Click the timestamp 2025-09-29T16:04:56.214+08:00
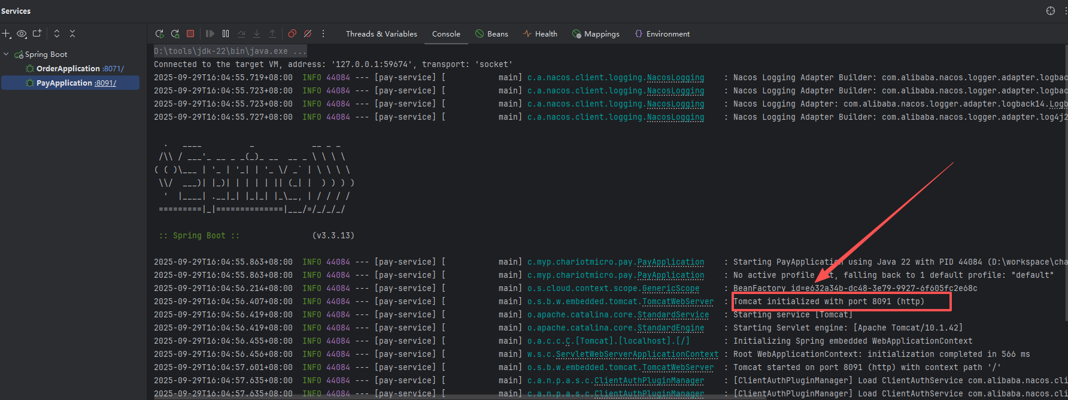Viewport: 1068px width, 400px height. point(223,289)
